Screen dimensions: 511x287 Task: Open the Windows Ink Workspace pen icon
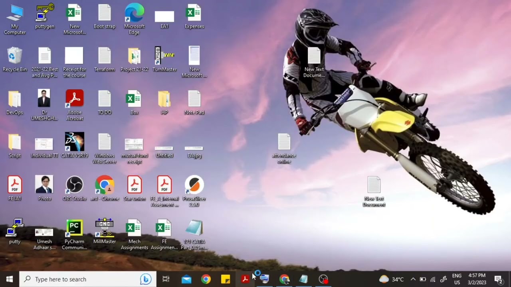click(x=443, y=279)
